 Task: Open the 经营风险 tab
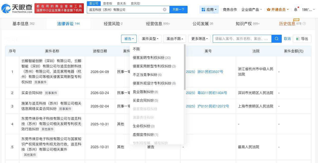point(113,24)
